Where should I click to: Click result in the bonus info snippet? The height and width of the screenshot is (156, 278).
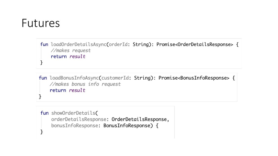77,90
